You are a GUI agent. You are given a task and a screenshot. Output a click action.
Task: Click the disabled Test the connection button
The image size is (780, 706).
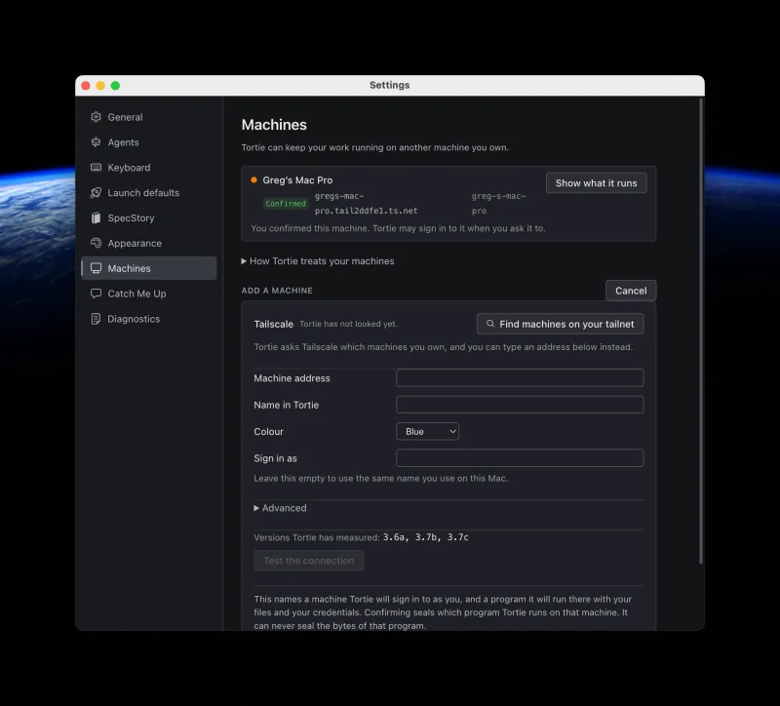point(308,561)
